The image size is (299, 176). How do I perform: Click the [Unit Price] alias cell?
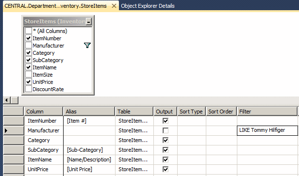(89, 169)
